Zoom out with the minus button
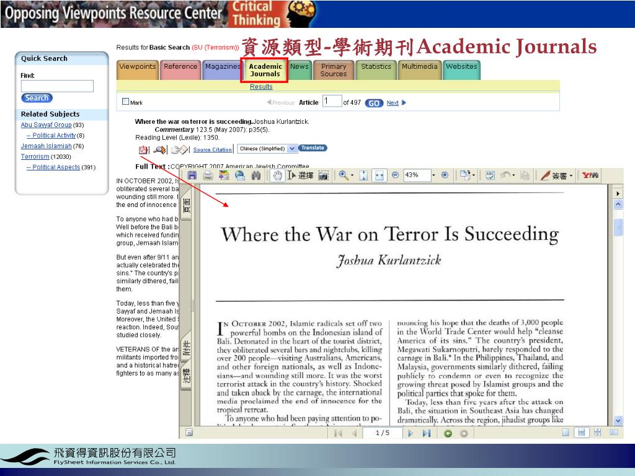 [395, 175]
